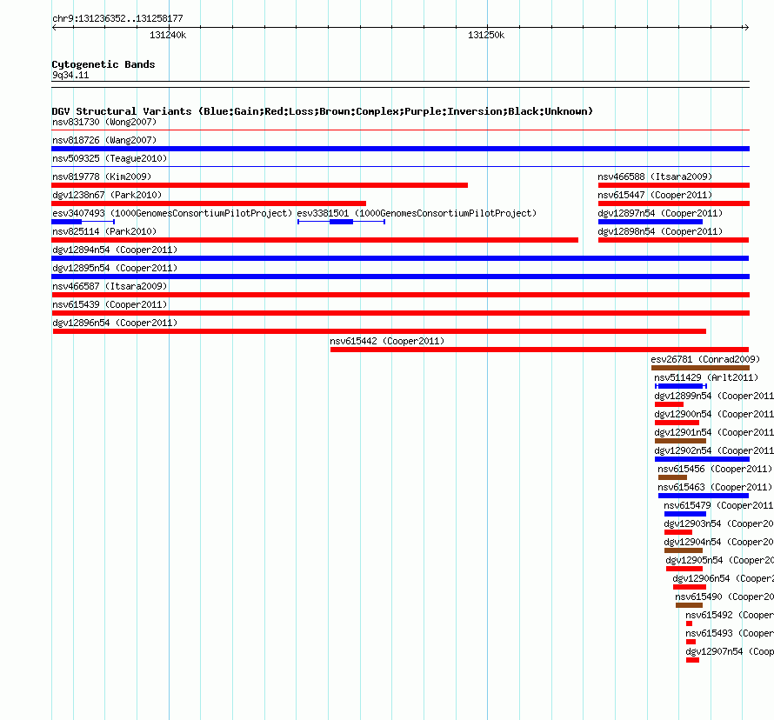This screenshot has height=720, width=774.
Task: Click the red bar under dgv12903n54
Action: pos(678,532)
